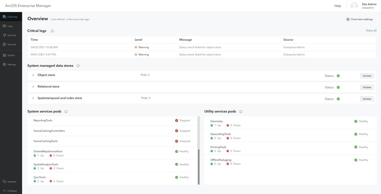Click PrintingTools healthy check icon
This screenshot has width=381, height=194.
(356, 147)
